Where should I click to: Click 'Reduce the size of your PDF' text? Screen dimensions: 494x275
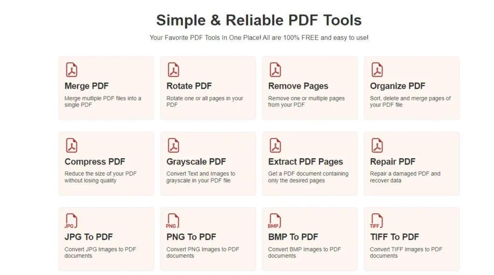click(100, 177)
